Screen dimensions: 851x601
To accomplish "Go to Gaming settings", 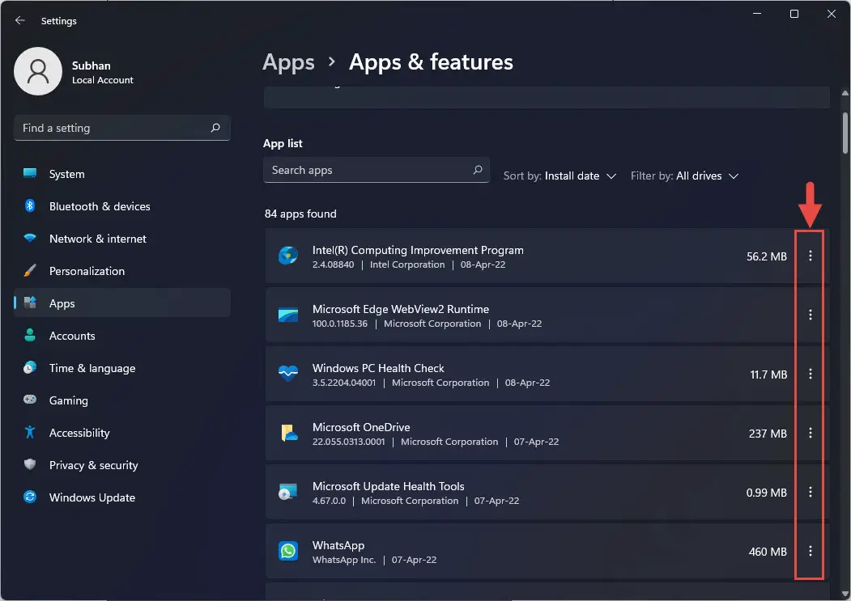I will [x=122, y=400].
